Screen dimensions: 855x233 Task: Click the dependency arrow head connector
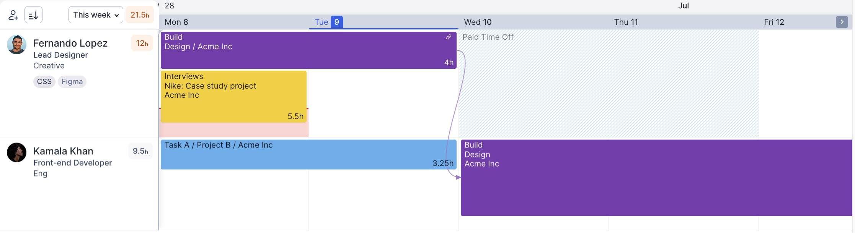(458, 177)
